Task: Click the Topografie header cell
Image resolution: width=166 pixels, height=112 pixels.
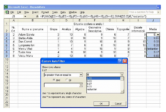Action: 123,29
